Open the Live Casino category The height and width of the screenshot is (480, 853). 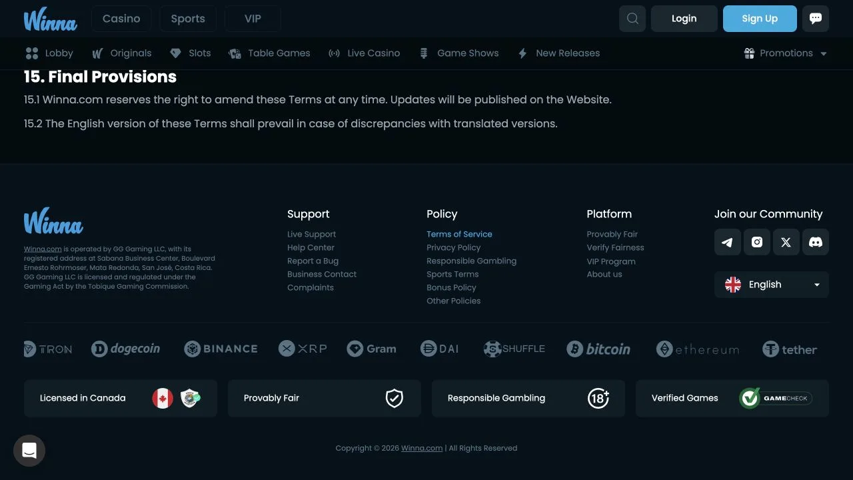365,53
